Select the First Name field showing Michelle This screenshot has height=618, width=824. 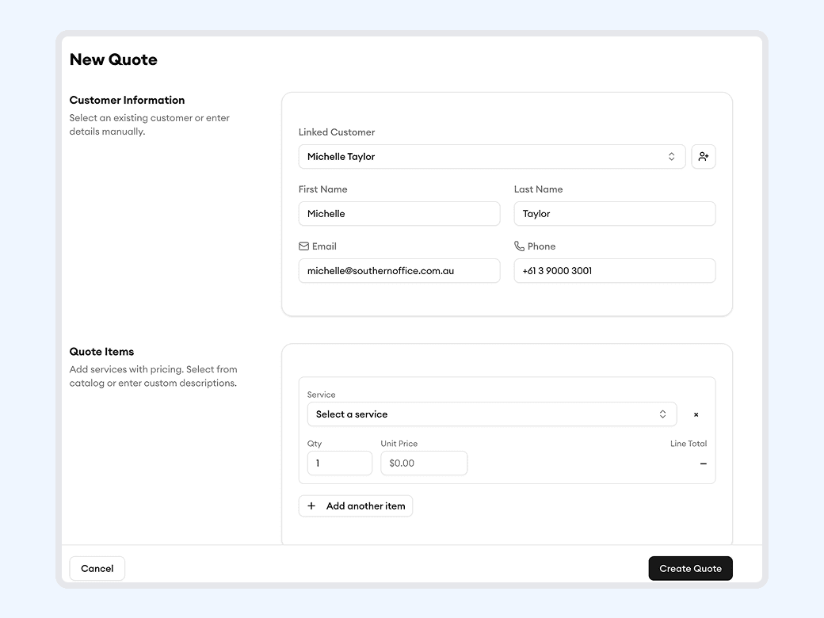coord(399,213)
